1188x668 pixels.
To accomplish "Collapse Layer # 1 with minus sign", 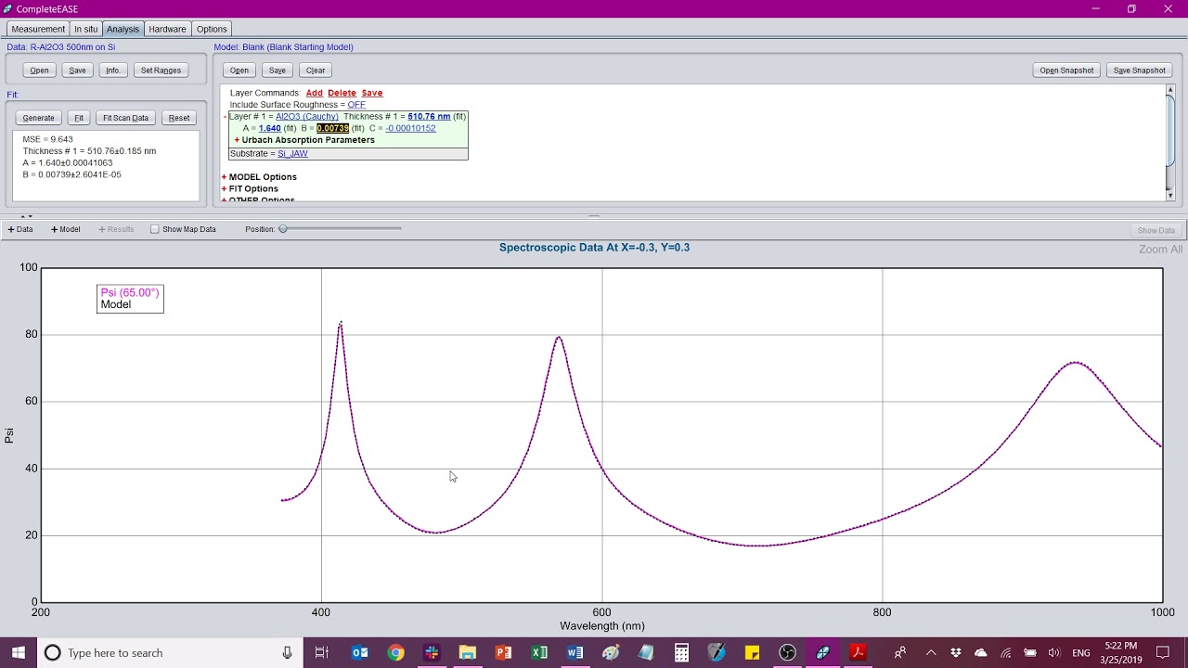I will pos(226,117).
